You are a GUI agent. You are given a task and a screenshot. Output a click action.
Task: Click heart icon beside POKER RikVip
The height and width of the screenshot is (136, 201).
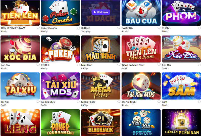78,65
